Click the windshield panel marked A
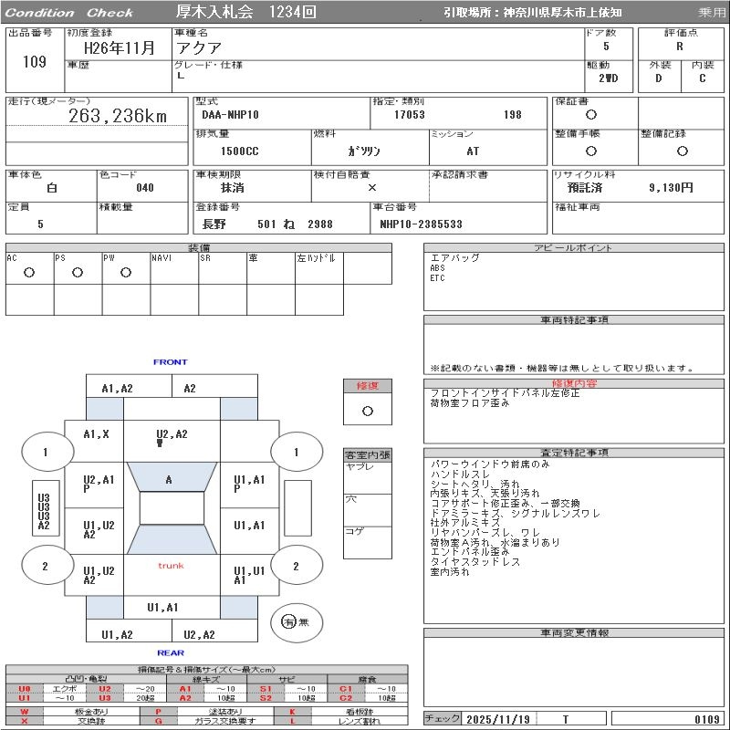The height and width of the screenshot is (730, 730). tap(169, 479)
